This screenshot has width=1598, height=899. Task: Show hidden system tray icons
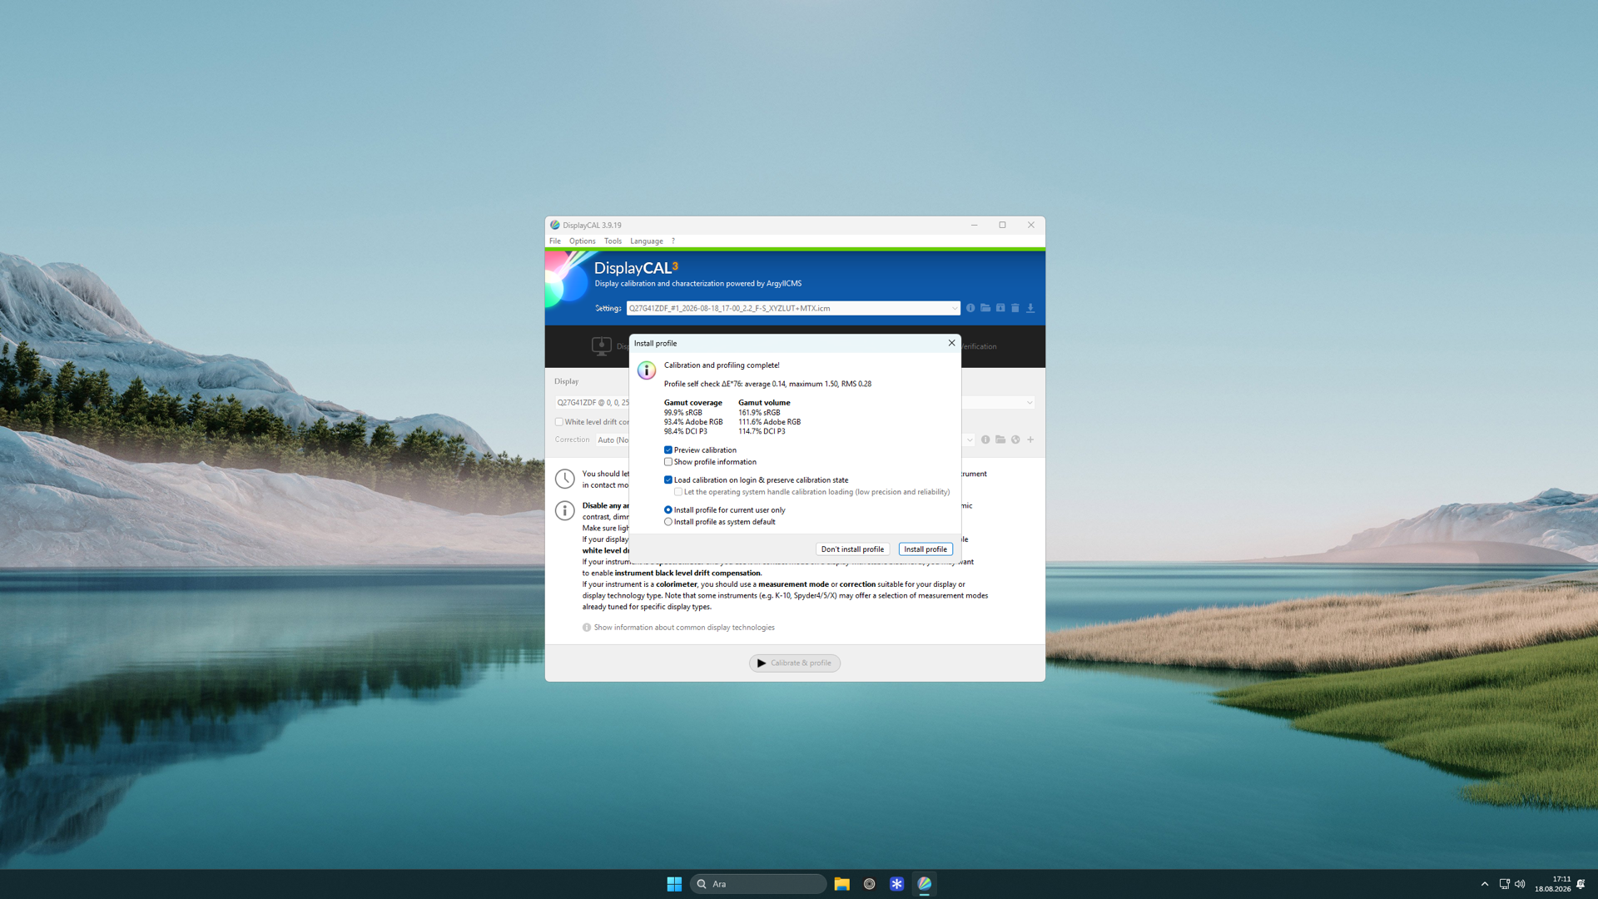click(x=1485, y=884)
